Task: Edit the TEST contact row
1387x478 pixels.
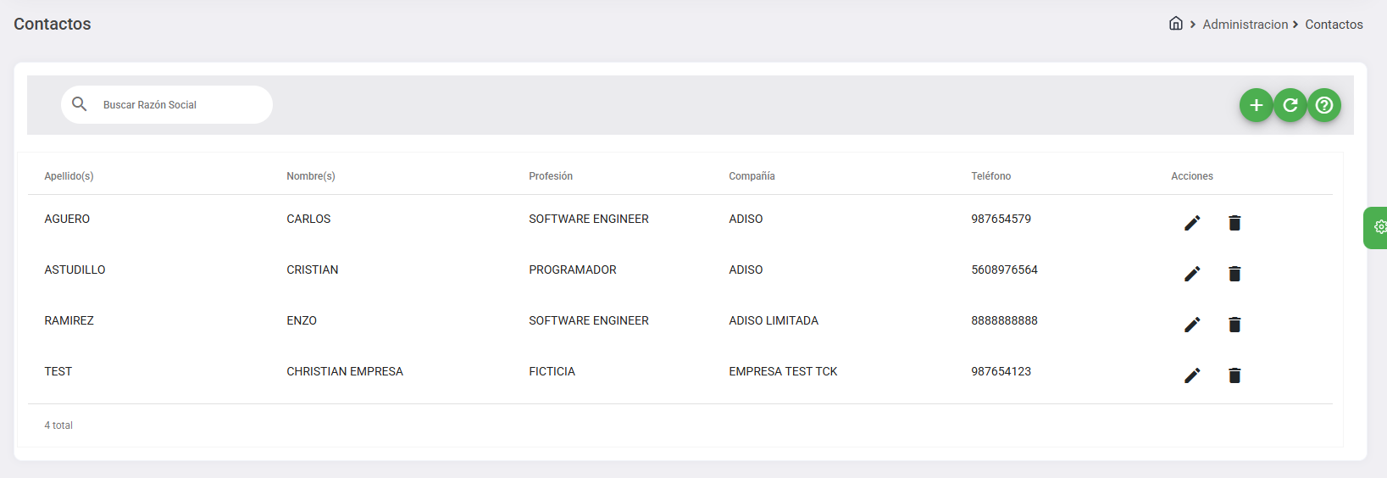Action: [1191, 375]
